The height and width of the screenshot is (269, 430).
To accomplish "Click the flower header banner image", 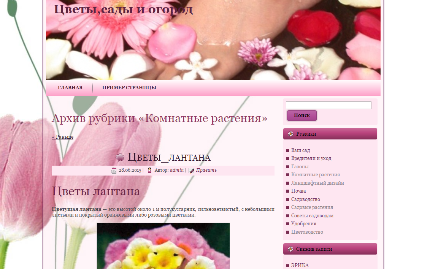I will 213,40.
